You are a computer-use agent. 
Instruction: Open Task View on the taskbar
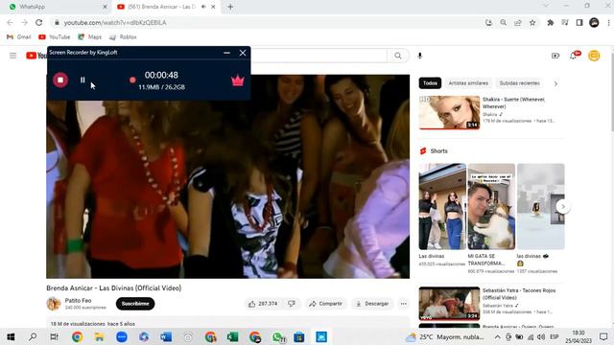(55, 336)
